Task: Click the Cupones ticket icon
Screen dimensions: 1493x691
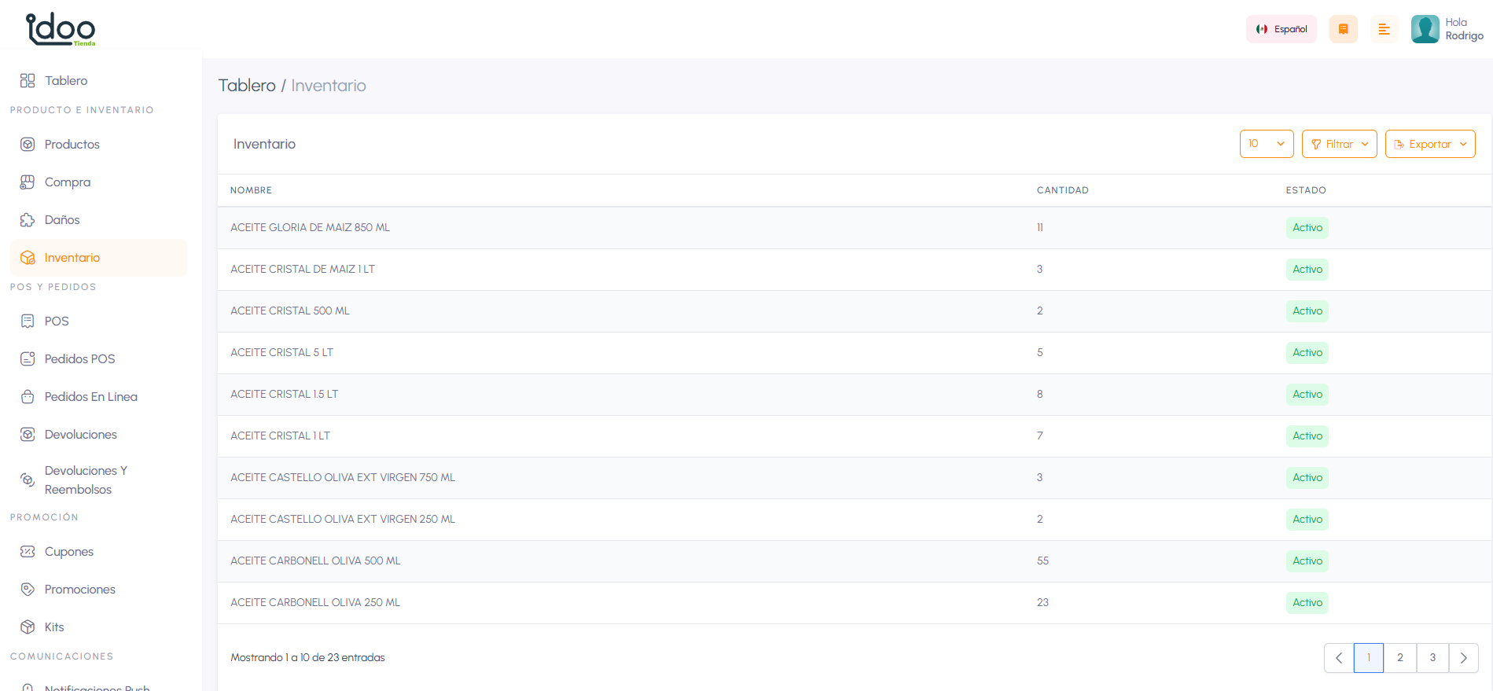Action: pyautogui.click(x=28, y=552)
